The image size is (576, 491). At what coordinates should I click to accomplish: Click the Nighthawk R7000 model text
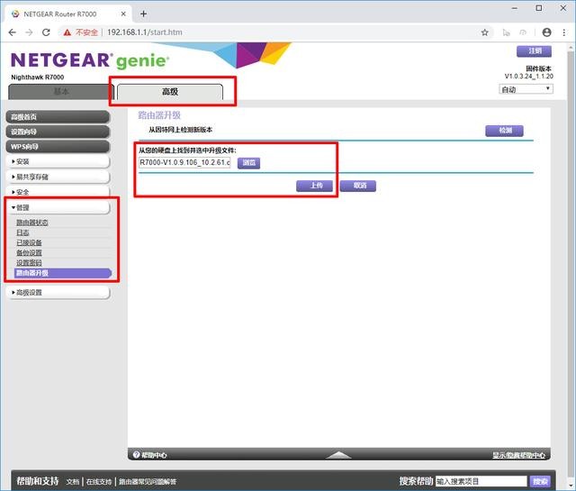pos(38,77)
